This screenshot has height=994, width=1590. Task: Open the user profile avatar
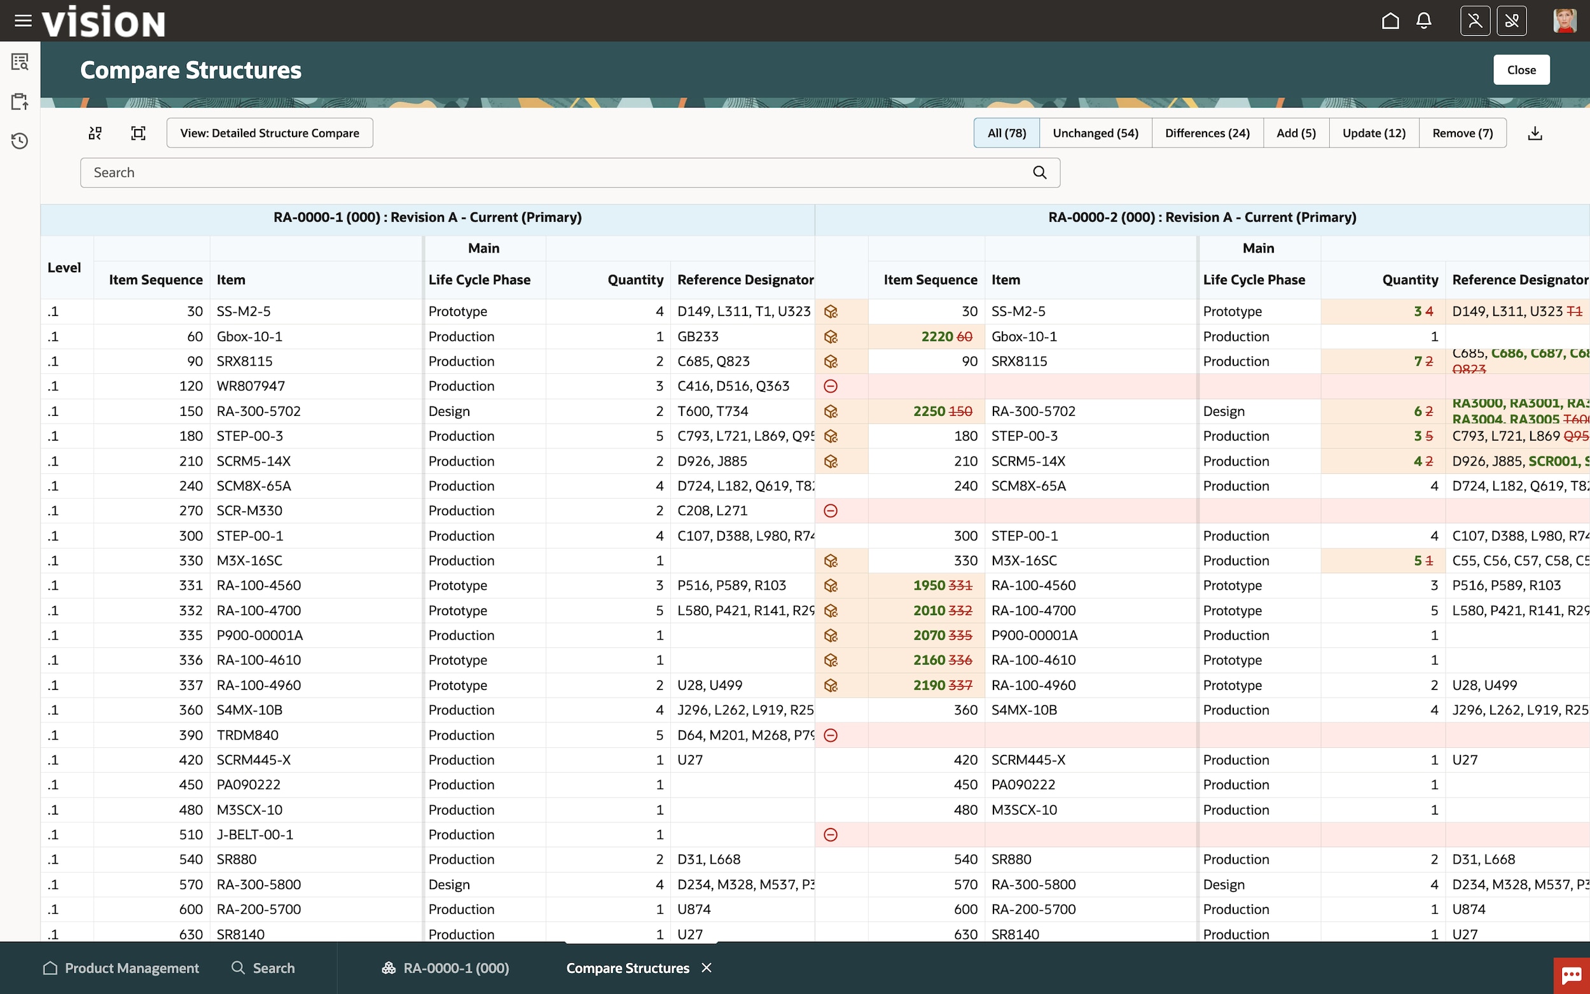coord(1565,21)
